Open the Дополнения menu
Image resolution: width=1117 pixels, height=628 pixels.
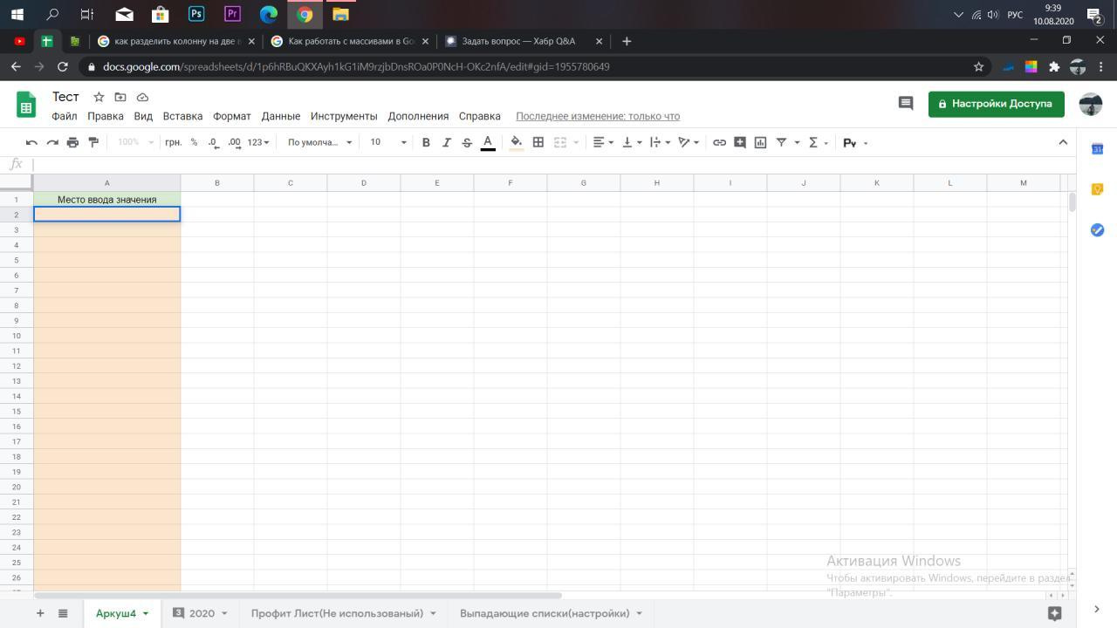[x=418, y=116]
